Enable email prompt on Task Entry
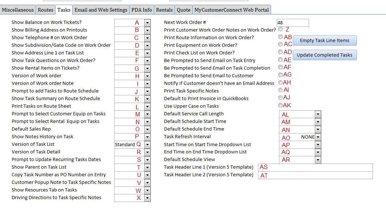386x210 pixels. point(280,59)
